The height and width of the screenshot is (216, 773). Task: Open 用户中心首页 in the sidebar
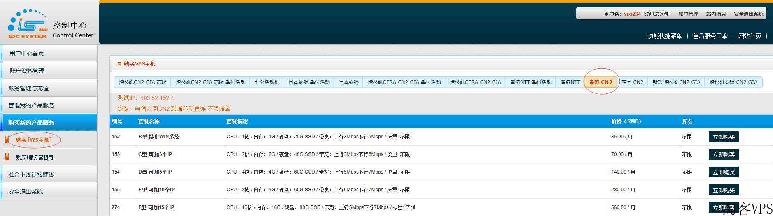click(49, 53)
